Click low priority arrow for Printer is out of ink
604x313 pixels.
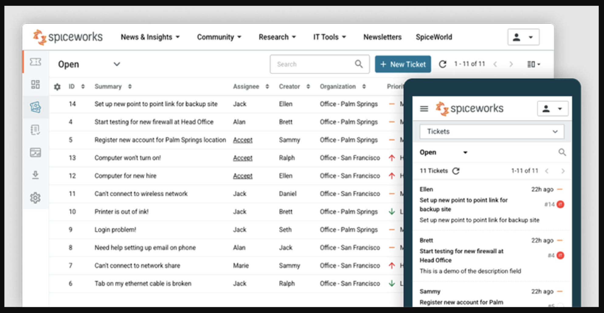(x=392, y=212)
